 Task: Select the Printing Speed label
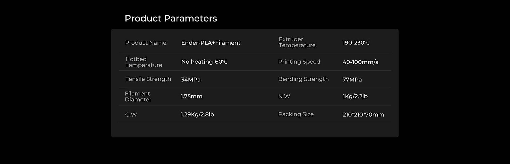coord(299,62)
